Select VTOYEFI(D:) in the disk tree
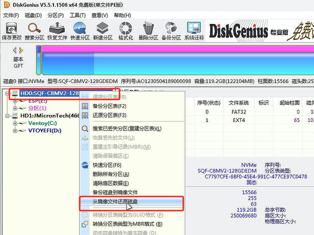The image size is (314, 235). click(45, 130)
